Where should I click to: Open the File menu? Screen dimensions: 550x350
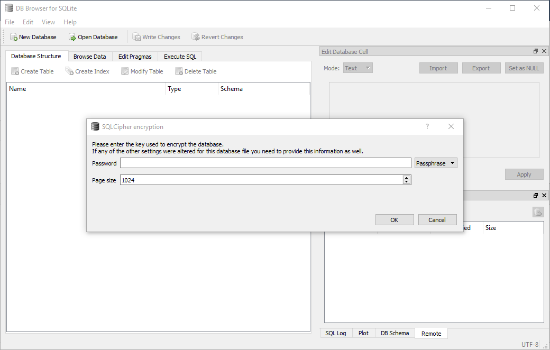(x=10, y=22)
